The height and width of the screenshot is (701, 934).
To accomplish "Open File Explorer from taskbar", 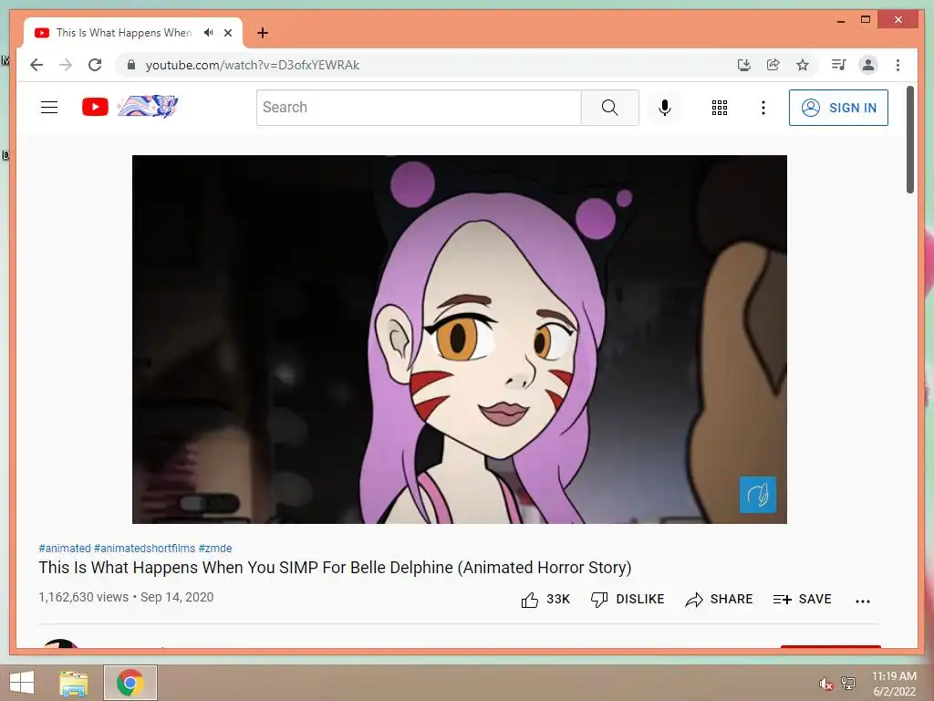I will (74, 683).
